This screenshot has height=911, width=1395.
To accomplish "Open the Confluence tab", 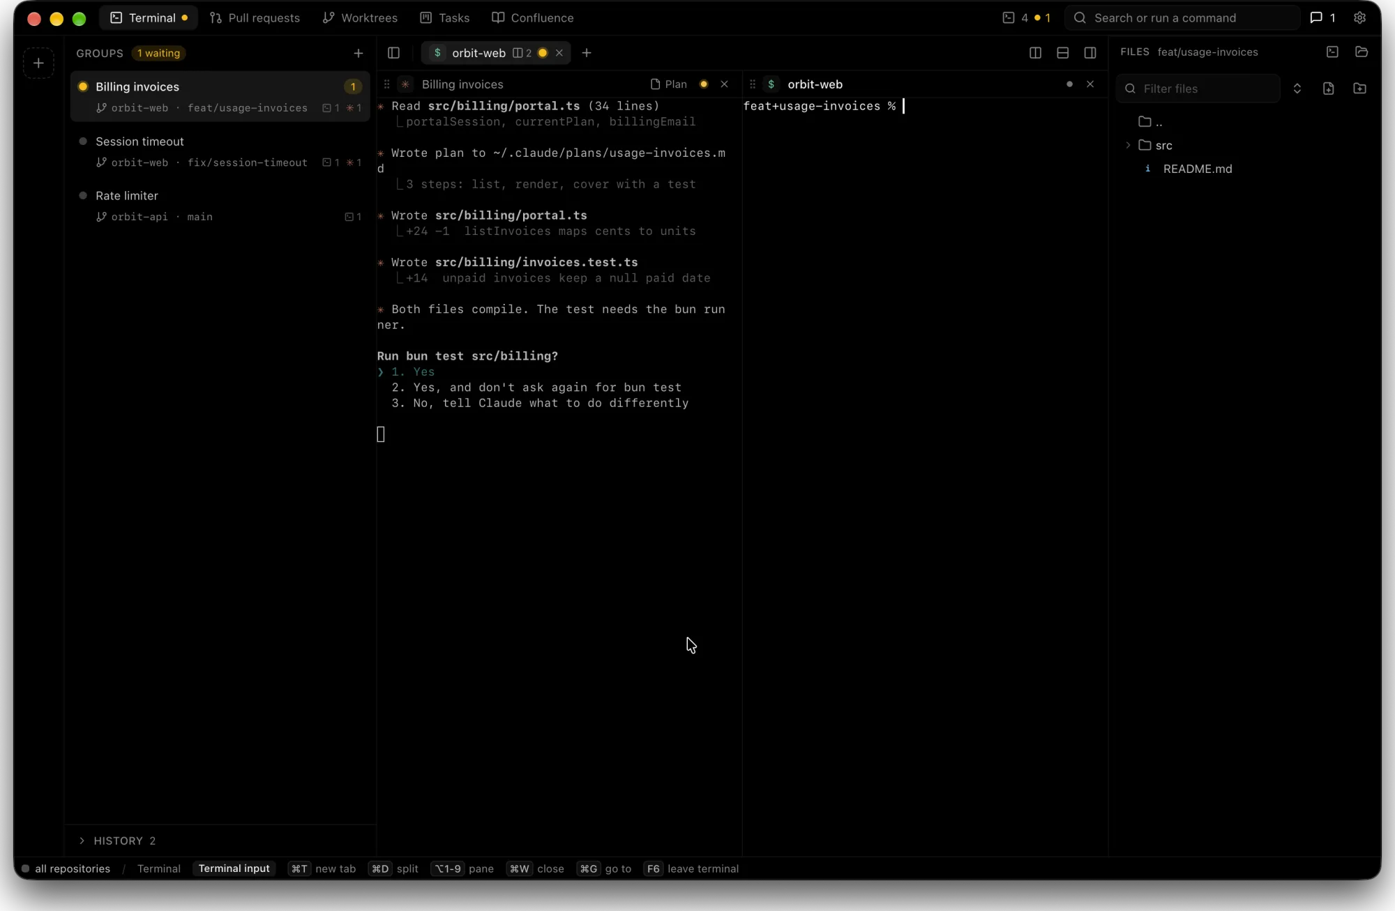I will coord(533,18).
